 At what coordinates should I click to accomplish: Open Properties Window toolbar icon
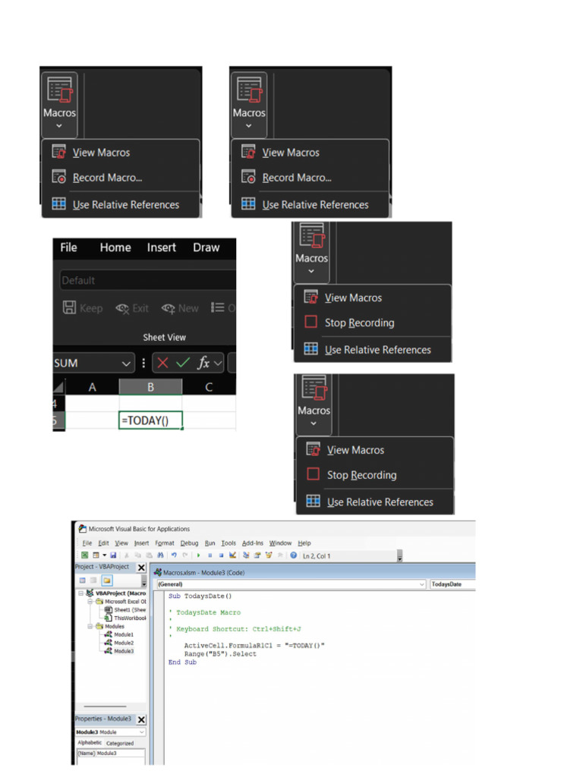tap(257, 555)
